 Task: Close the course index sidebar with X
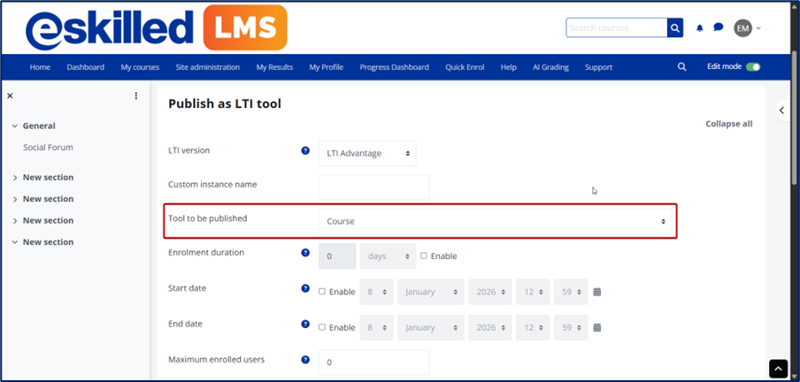[x=10, y=95]
